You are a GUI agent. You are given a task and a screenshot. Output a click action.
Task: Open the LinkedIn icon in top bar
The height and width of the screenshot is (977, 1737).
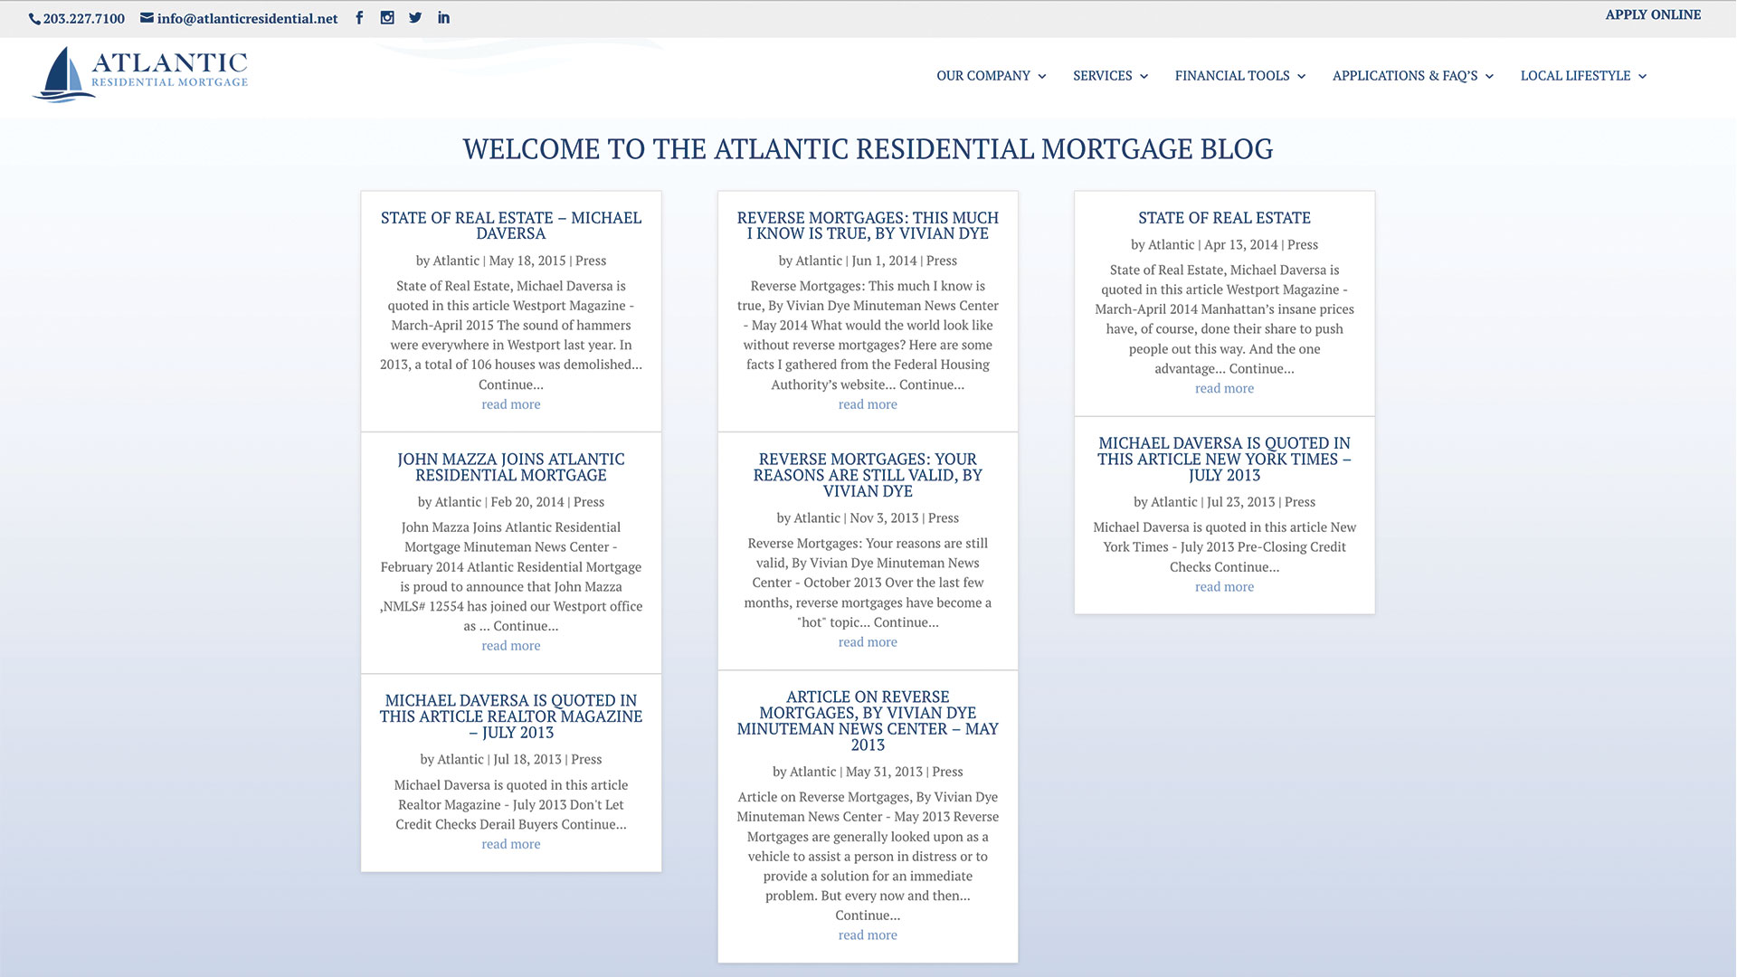coord(443,18)
